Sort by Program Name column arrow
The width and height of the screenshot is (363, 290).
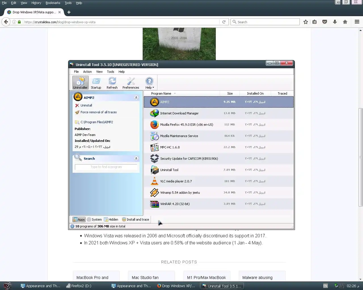[175, 93]
